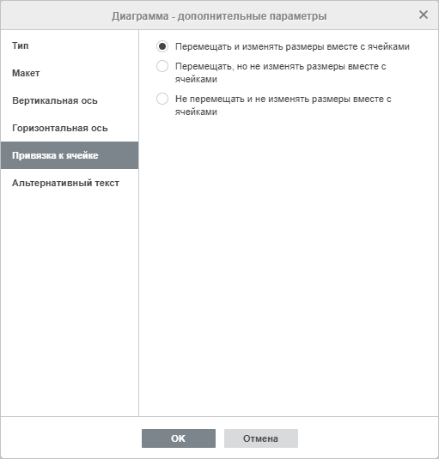Click the dialog title 'Диаграмма - дополнительные параметры'

click(219, 16)
